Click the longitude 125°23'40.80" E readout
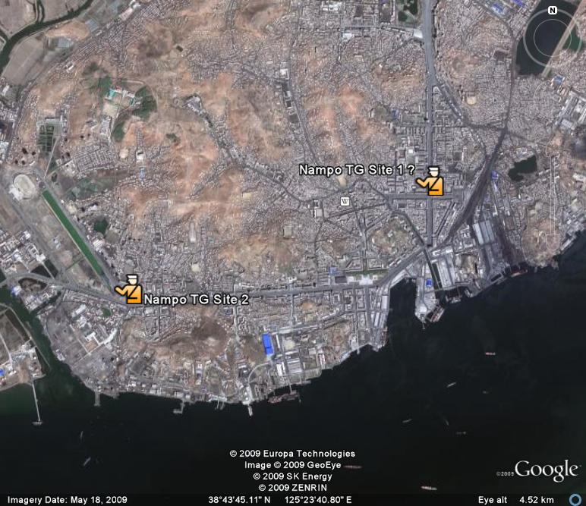Screen dimensions: 586x506 [x=318, y=500]
